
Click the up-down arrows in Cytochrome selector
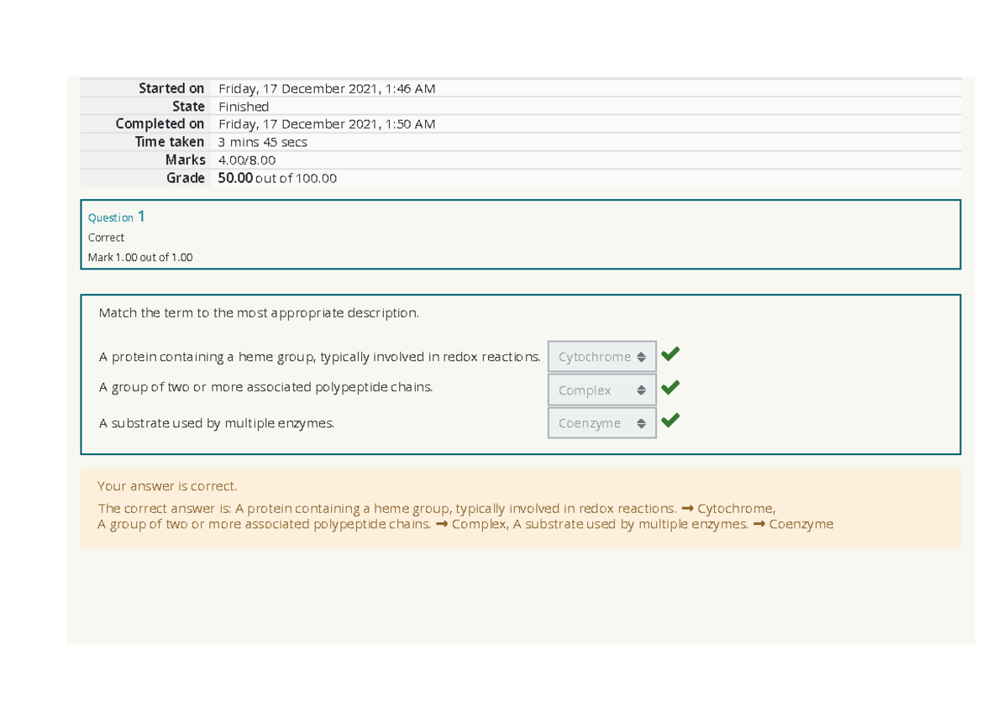[x=641, y=357]
